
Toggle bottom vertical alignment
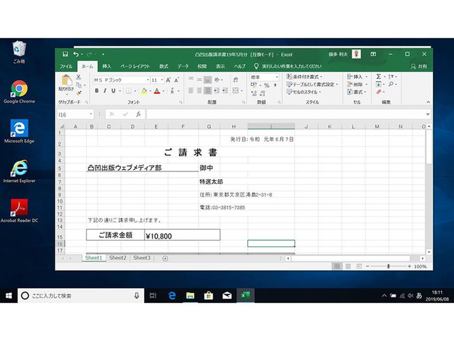pyautogui.click(x=208, y=80)
